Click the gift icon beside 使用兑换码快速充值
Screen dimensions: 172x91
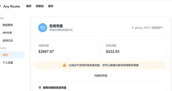click(x=40, y=88)
